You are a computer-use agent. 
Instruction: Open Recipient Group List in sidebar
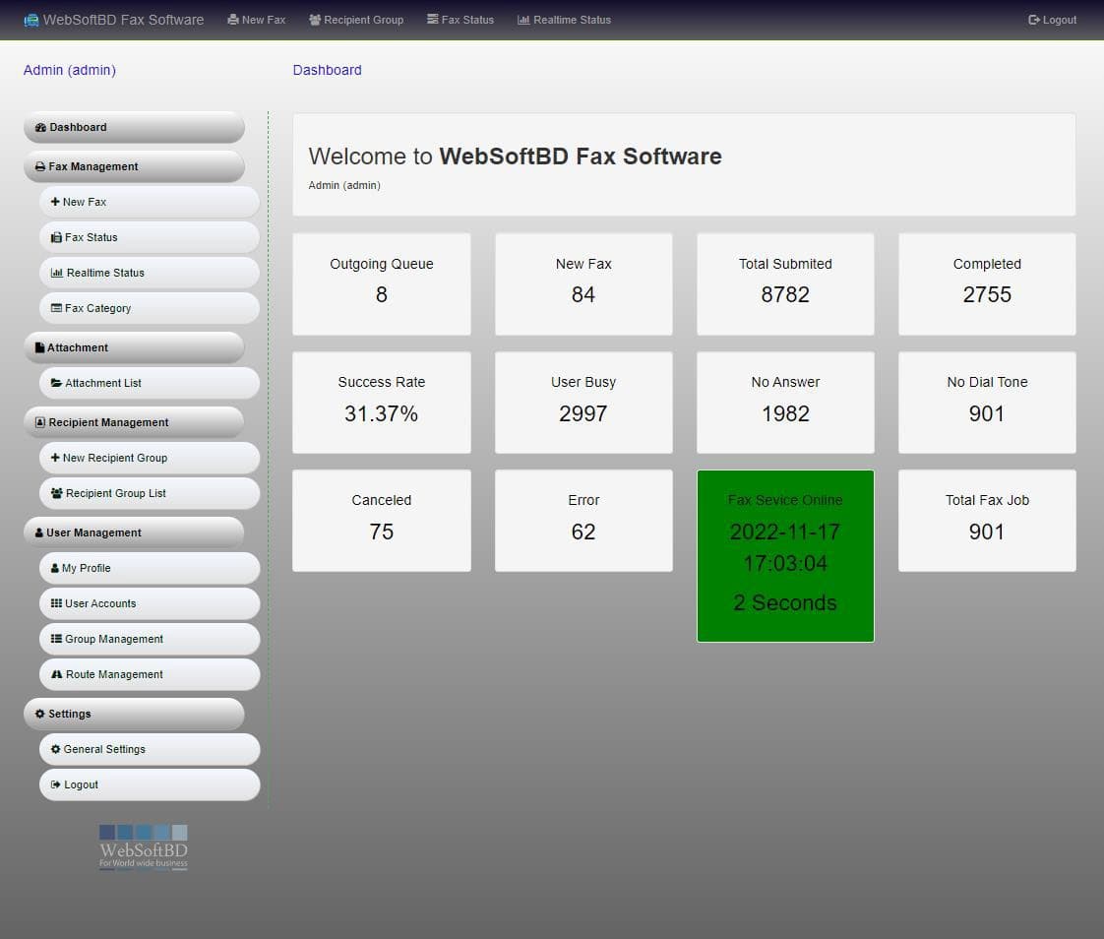[x=150, y=493]
